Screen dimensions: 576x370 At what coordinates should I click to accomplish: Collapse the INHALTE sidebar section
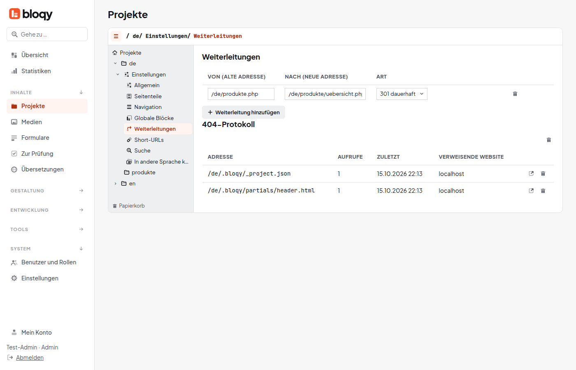pos(81,92)
